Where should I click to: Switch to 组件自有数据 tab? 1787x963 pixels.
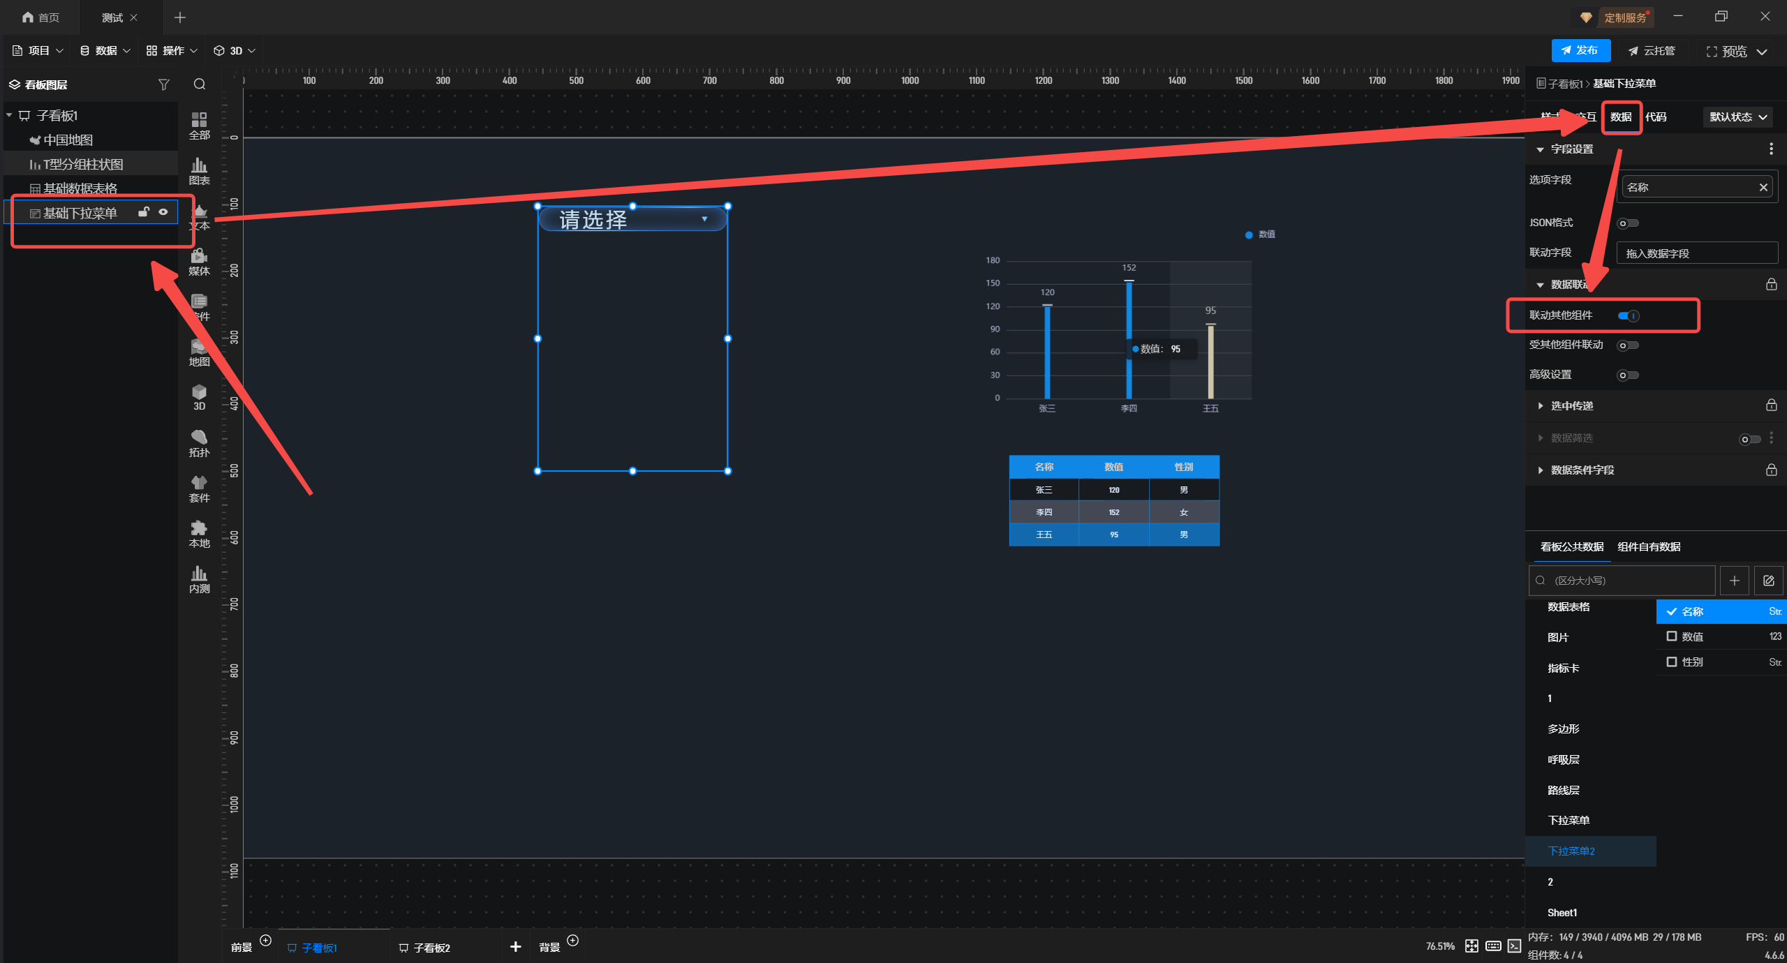click(1649, 547)
